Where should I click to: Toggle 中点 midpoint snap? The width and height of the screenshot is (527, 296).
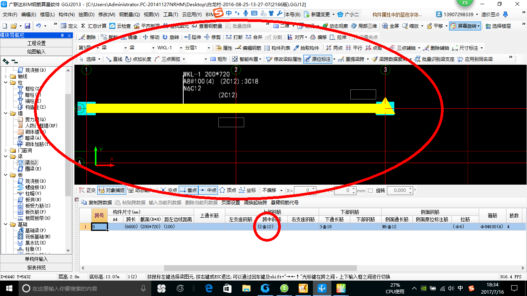click(x=208, y=190)
